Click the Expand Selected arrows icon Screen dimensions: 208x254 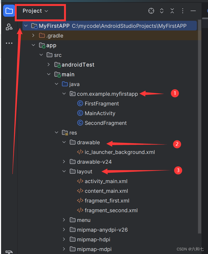click(x=162, y=11)
